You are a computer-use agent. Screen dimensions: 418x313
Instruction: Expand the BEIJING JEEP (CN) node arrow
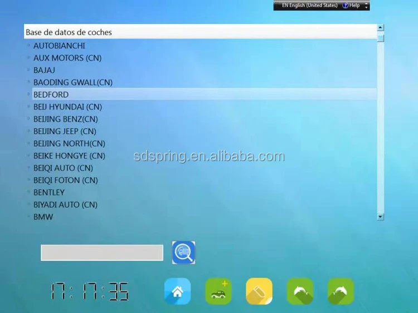28,131
